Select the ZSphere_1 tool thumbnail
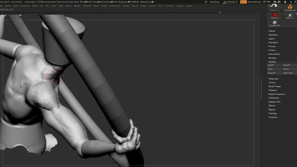Image resolution: width=297 pixels, height=167 pixels. pyautogui.click(x=274, y=7)
